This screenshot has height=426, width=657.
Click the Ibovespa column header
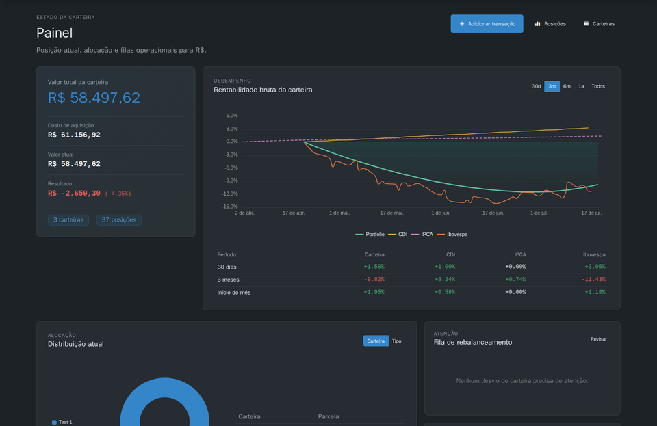tap(594, 255)
